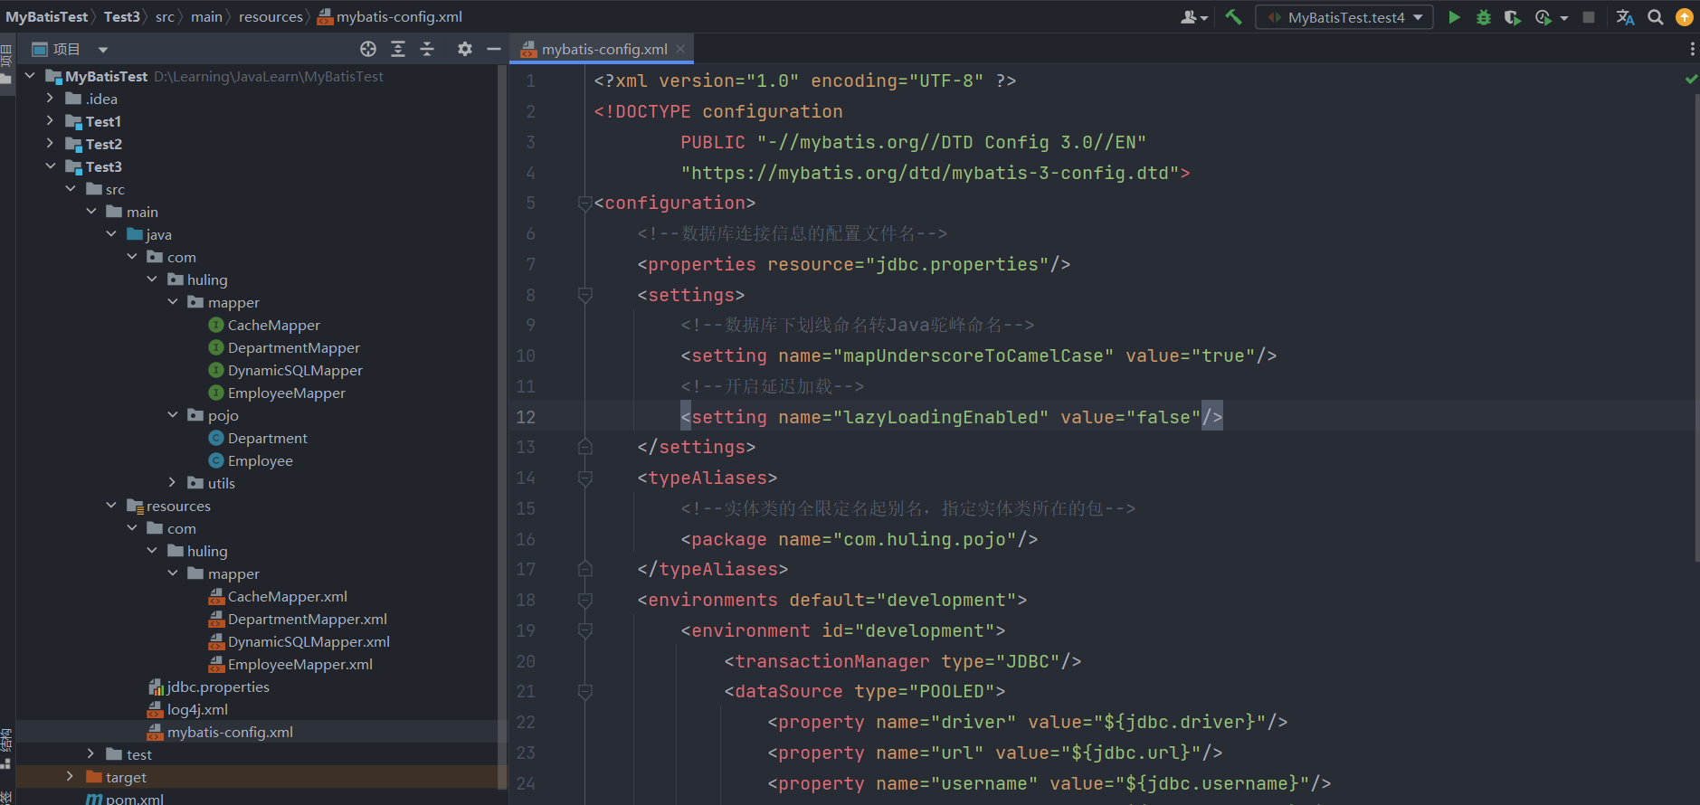Fold the environments block at line 18
This screenshot has height=805, width=1700.
[585, 600]
